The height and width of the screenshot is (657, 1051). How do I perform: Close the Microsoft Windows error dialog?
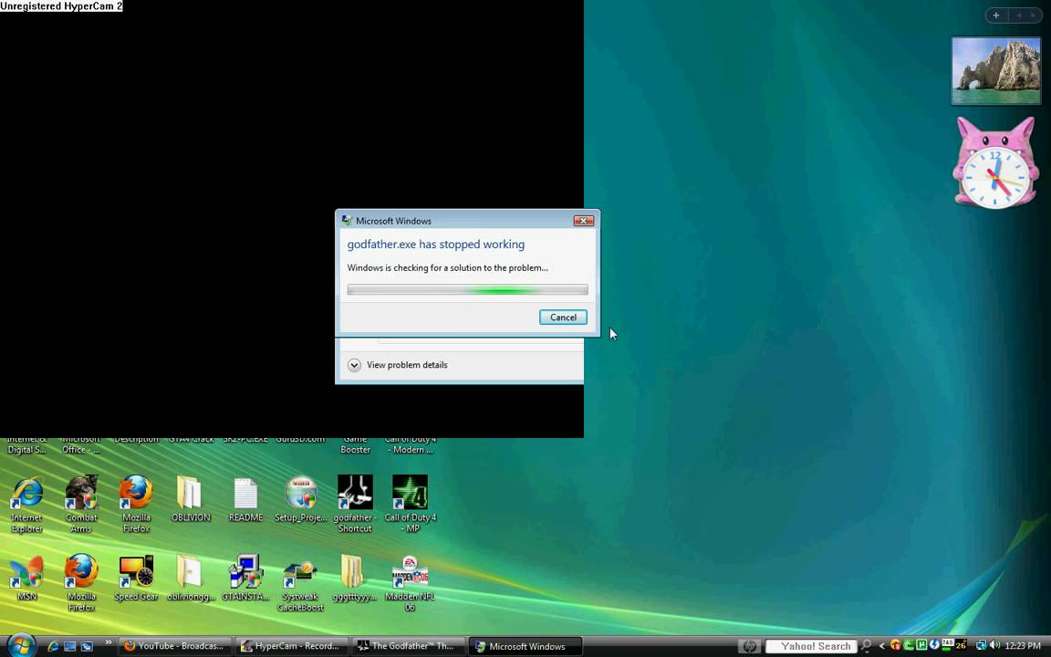click(583, 221)
